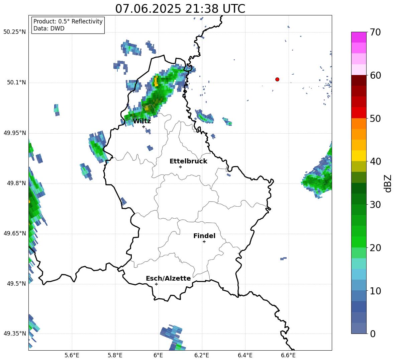Click the Findel station label

click(204, 236)
